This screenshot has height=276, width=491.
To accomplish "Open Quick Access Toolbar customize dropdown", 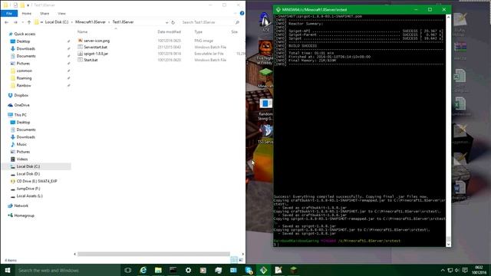I will (x=28, y=5).
